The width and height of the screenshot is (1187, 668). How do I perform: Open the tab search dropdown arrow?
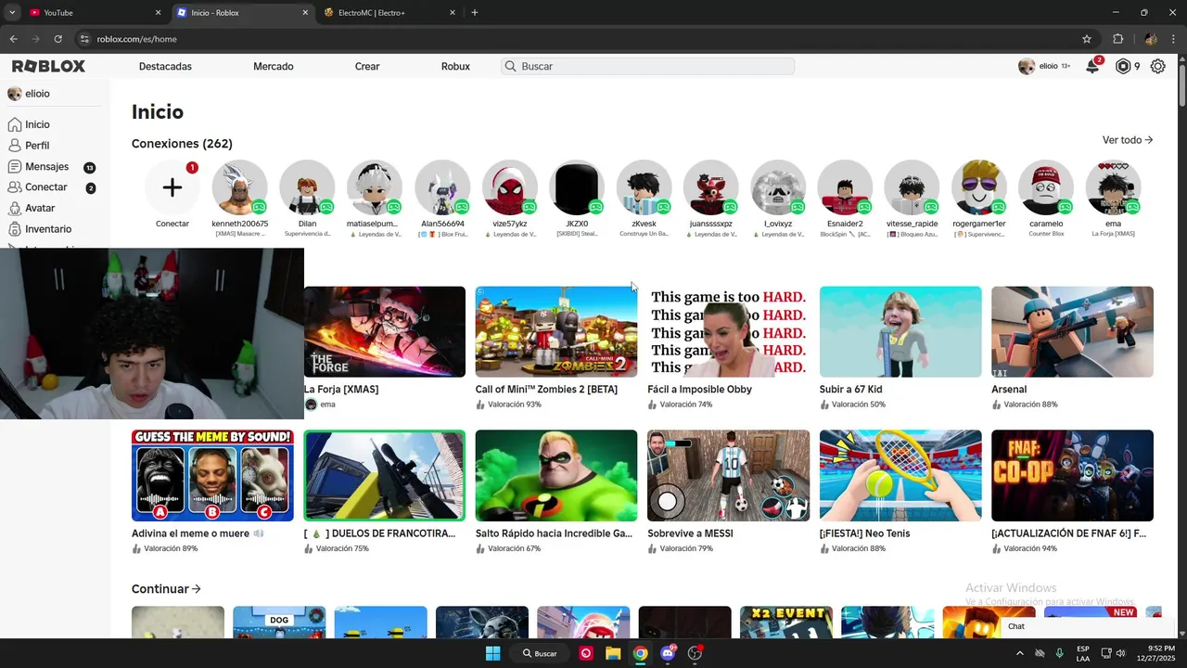point(12,13)
